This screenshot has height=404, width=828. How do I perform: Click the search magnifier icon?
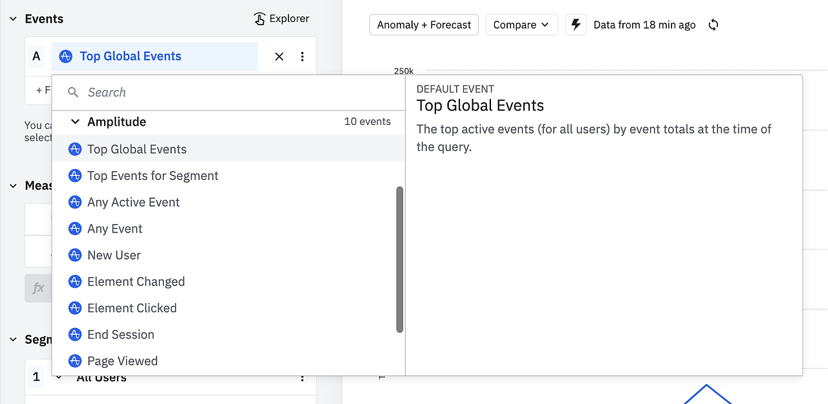[73, 93]
